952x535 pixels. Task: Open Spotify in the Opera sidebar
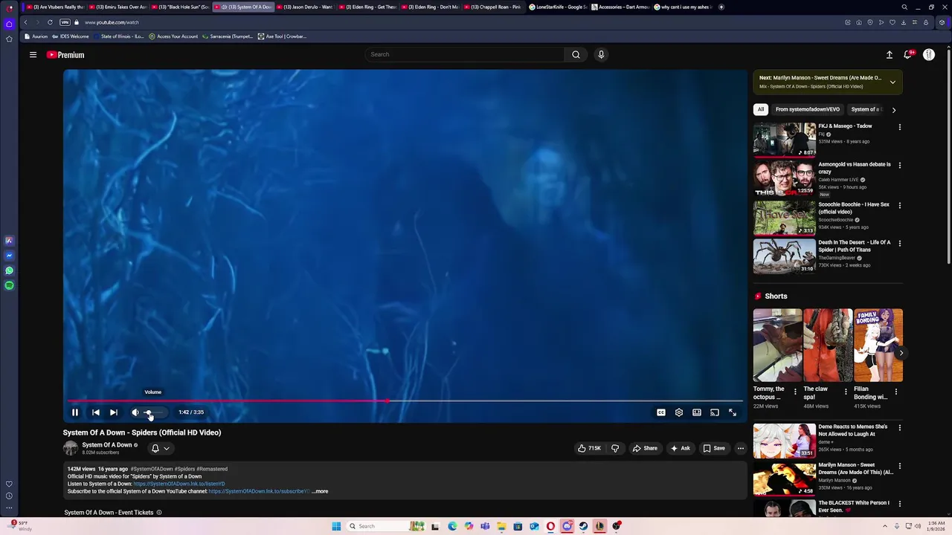[9, 285]
